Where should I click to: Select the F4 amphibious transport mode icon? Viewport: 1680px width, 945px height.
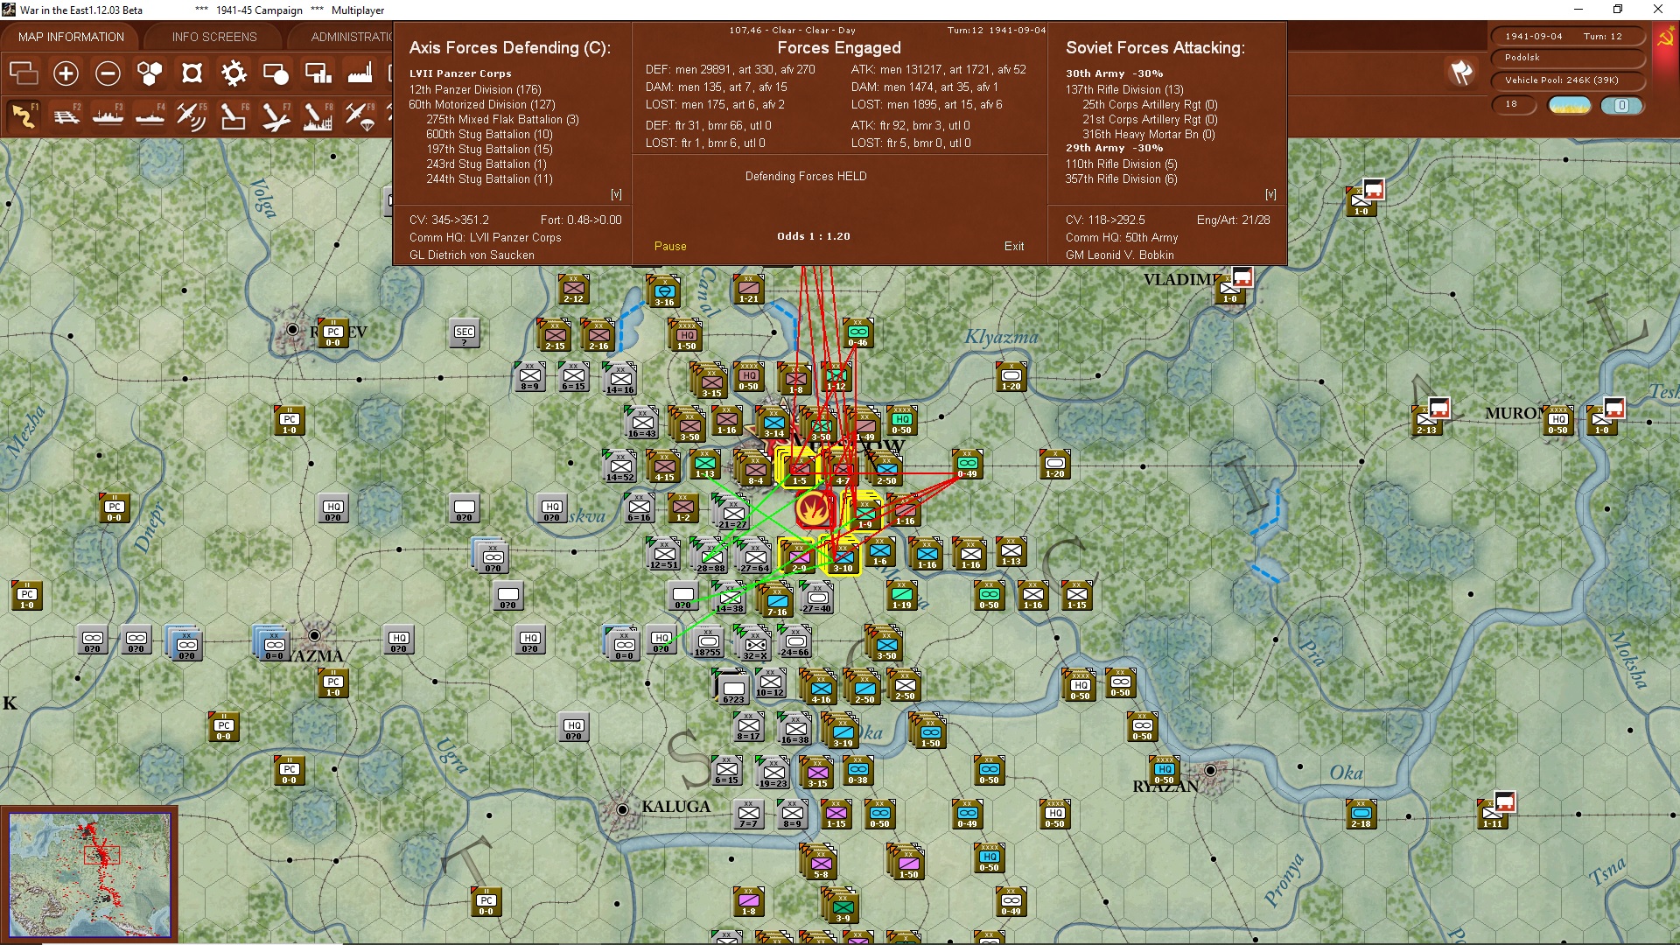click(150, 116)
